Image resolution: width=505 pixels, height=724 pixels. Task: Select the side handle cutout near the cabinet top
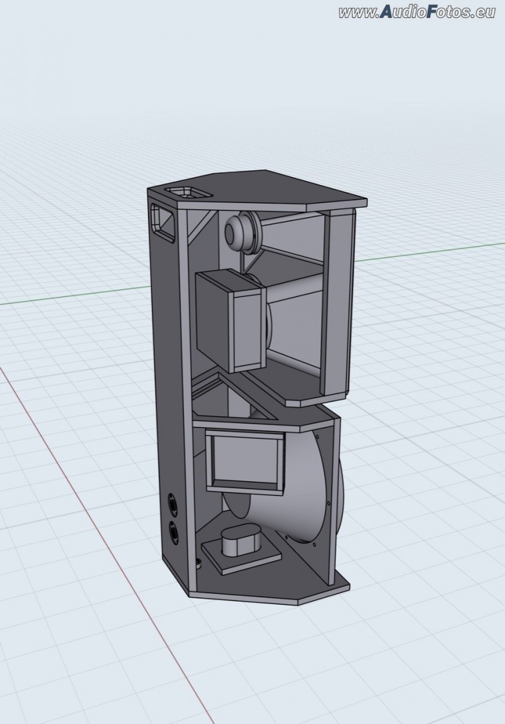click(x=162, y=223)
